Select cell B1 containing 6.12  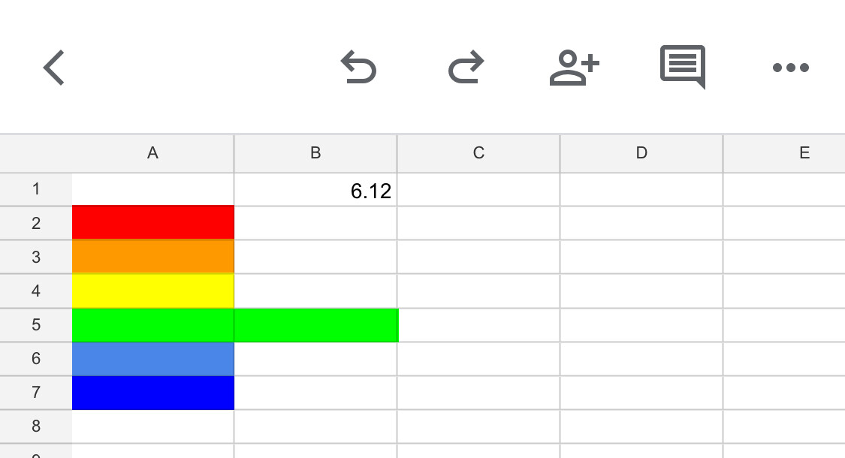315,190
